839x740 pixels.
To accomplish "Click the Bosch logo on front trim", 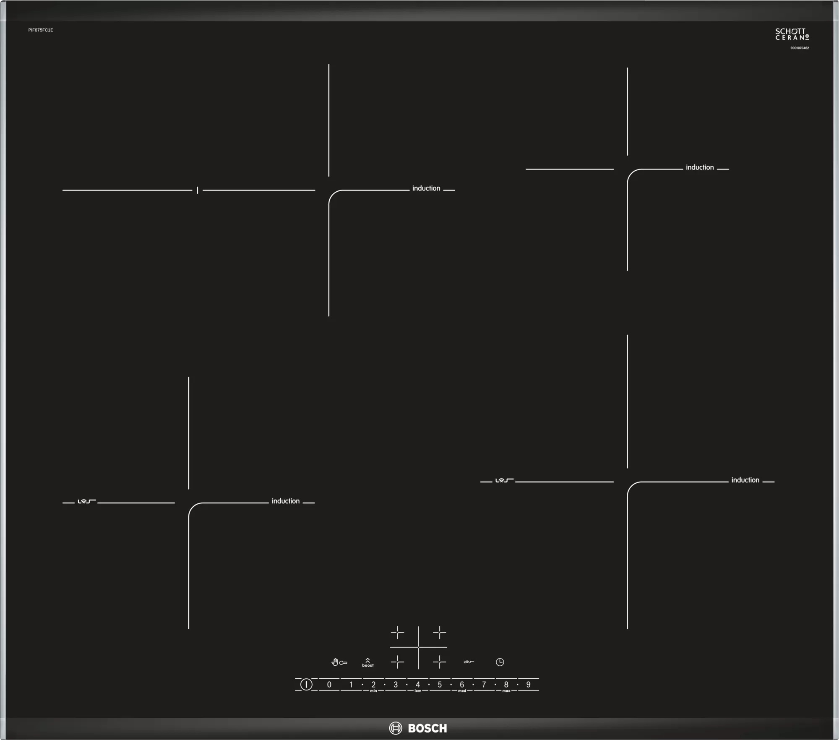I will click(x=418, y=728).
